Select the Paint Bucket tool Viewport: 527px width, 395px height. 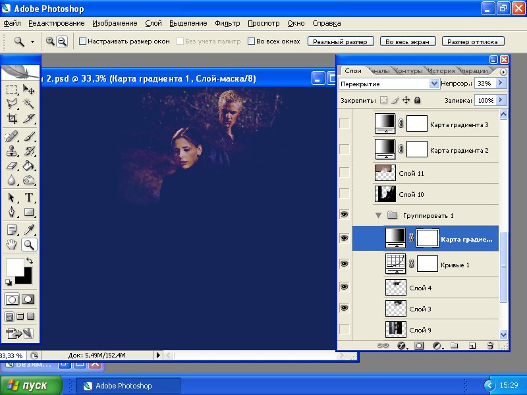pyautogui.click(x=29, y=166)
